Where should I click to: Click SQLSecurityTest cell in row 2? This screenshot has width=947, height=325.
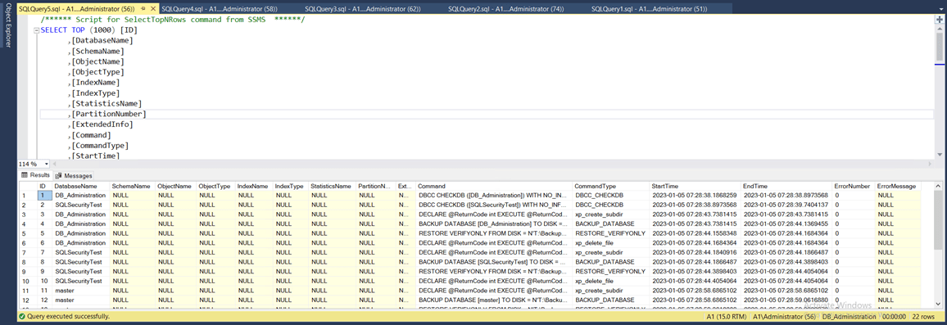[x=82, y=205]
